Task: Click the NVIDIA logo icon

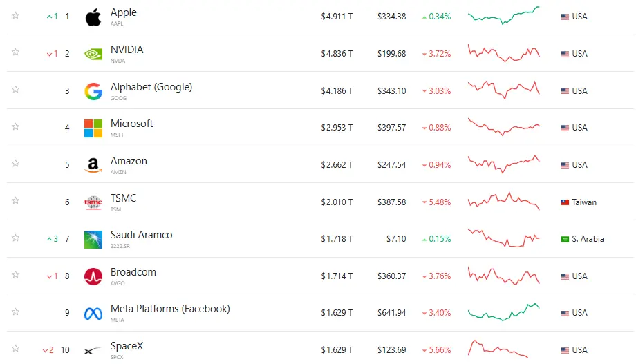Action: click(x=93, y=54)
